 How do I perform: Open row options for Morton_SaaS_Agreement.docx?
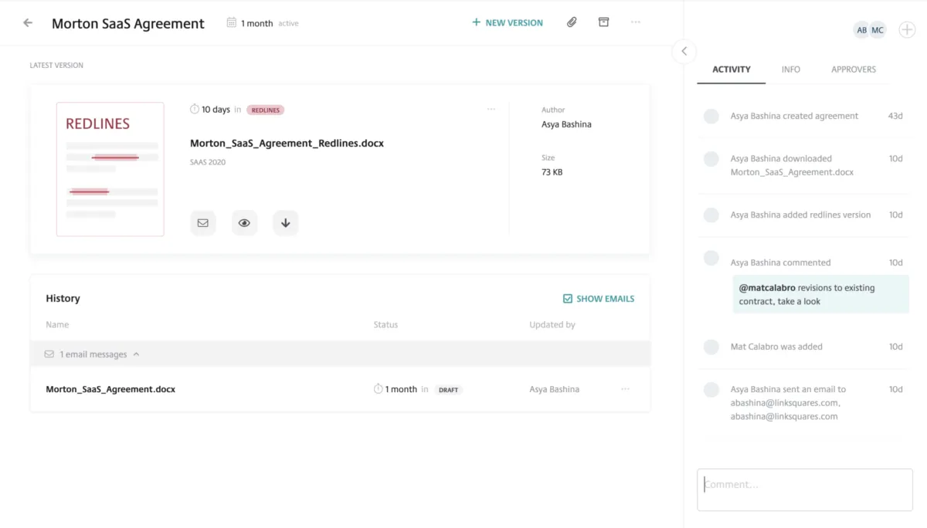625,389
